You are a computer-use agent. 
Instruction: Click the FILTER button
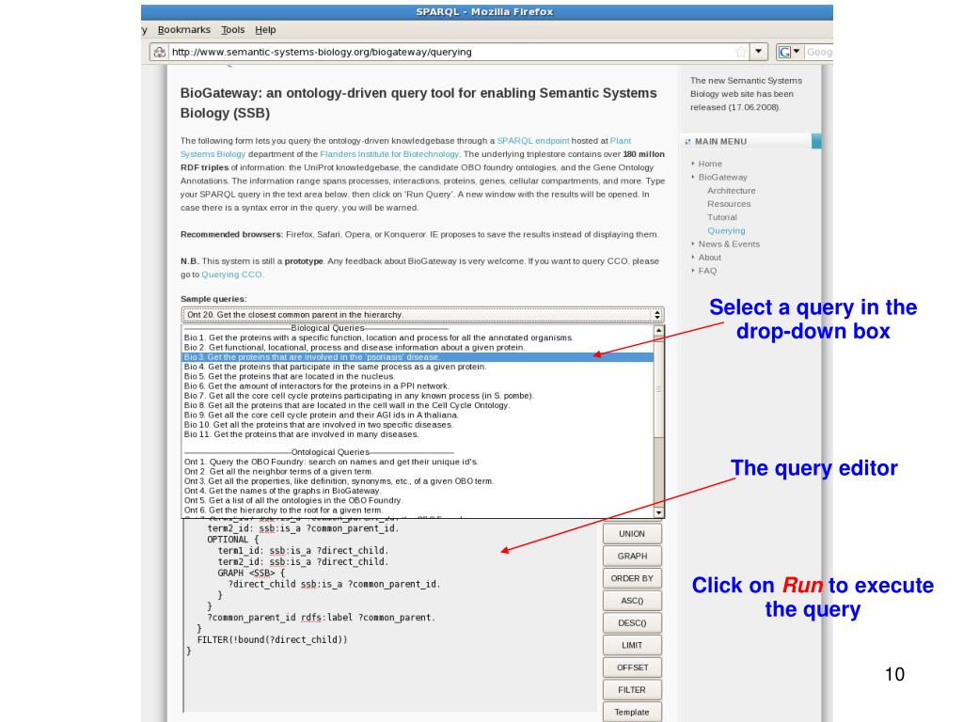pos(632,690)
